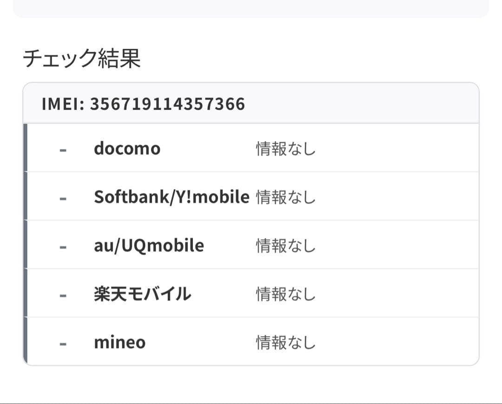502x404 pixels.
Task: Click 情報なし in the mineo row
Action: pos(285,343)
